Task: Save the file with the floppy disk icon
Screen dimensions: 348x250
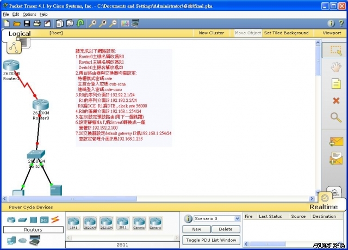Action: click(27, 23)
